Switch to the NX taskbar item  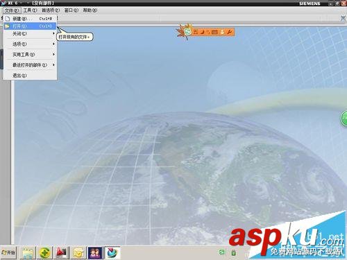pyautogui.click(x=112, y=253)
